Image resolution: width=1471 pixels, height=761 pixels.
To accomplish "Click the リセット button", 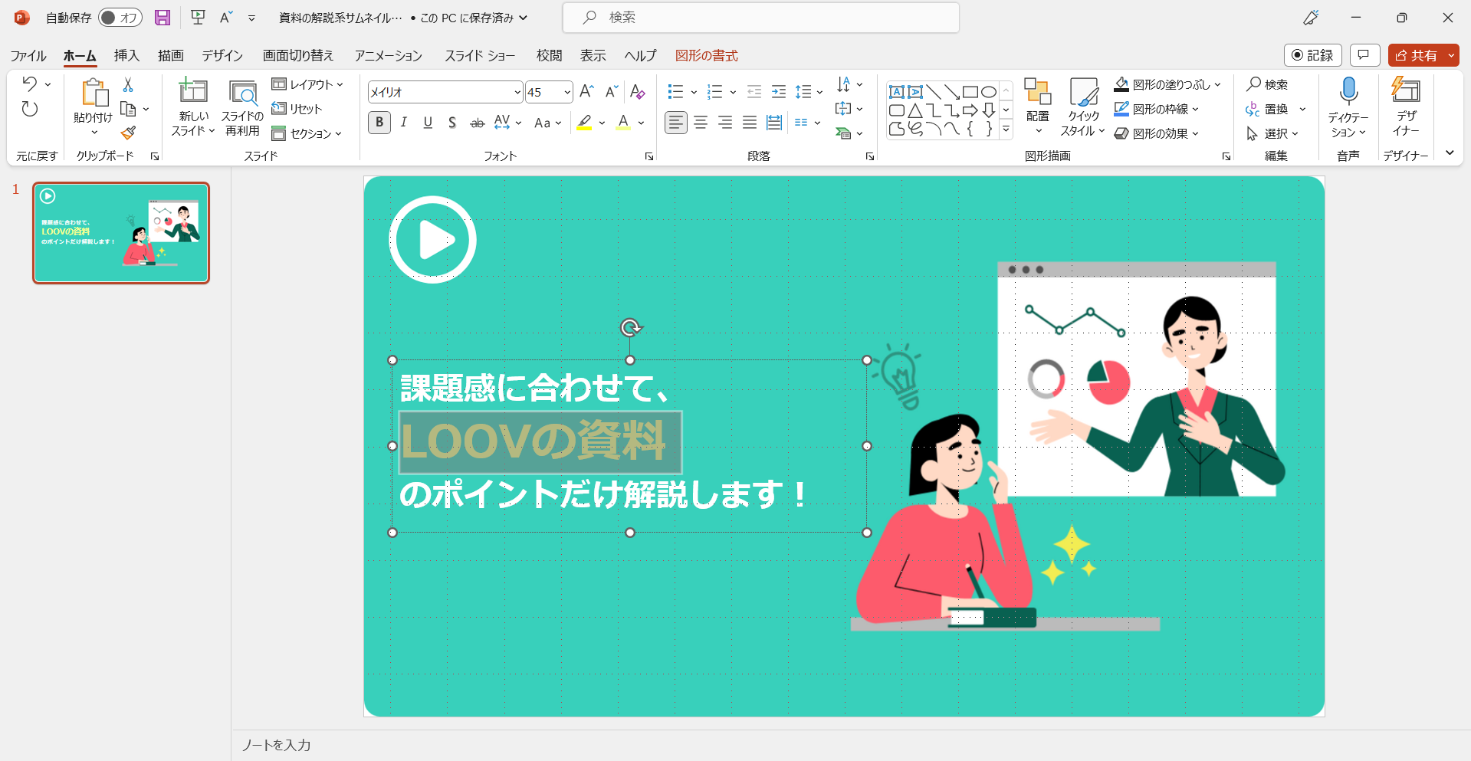I will tap(297, 109).
